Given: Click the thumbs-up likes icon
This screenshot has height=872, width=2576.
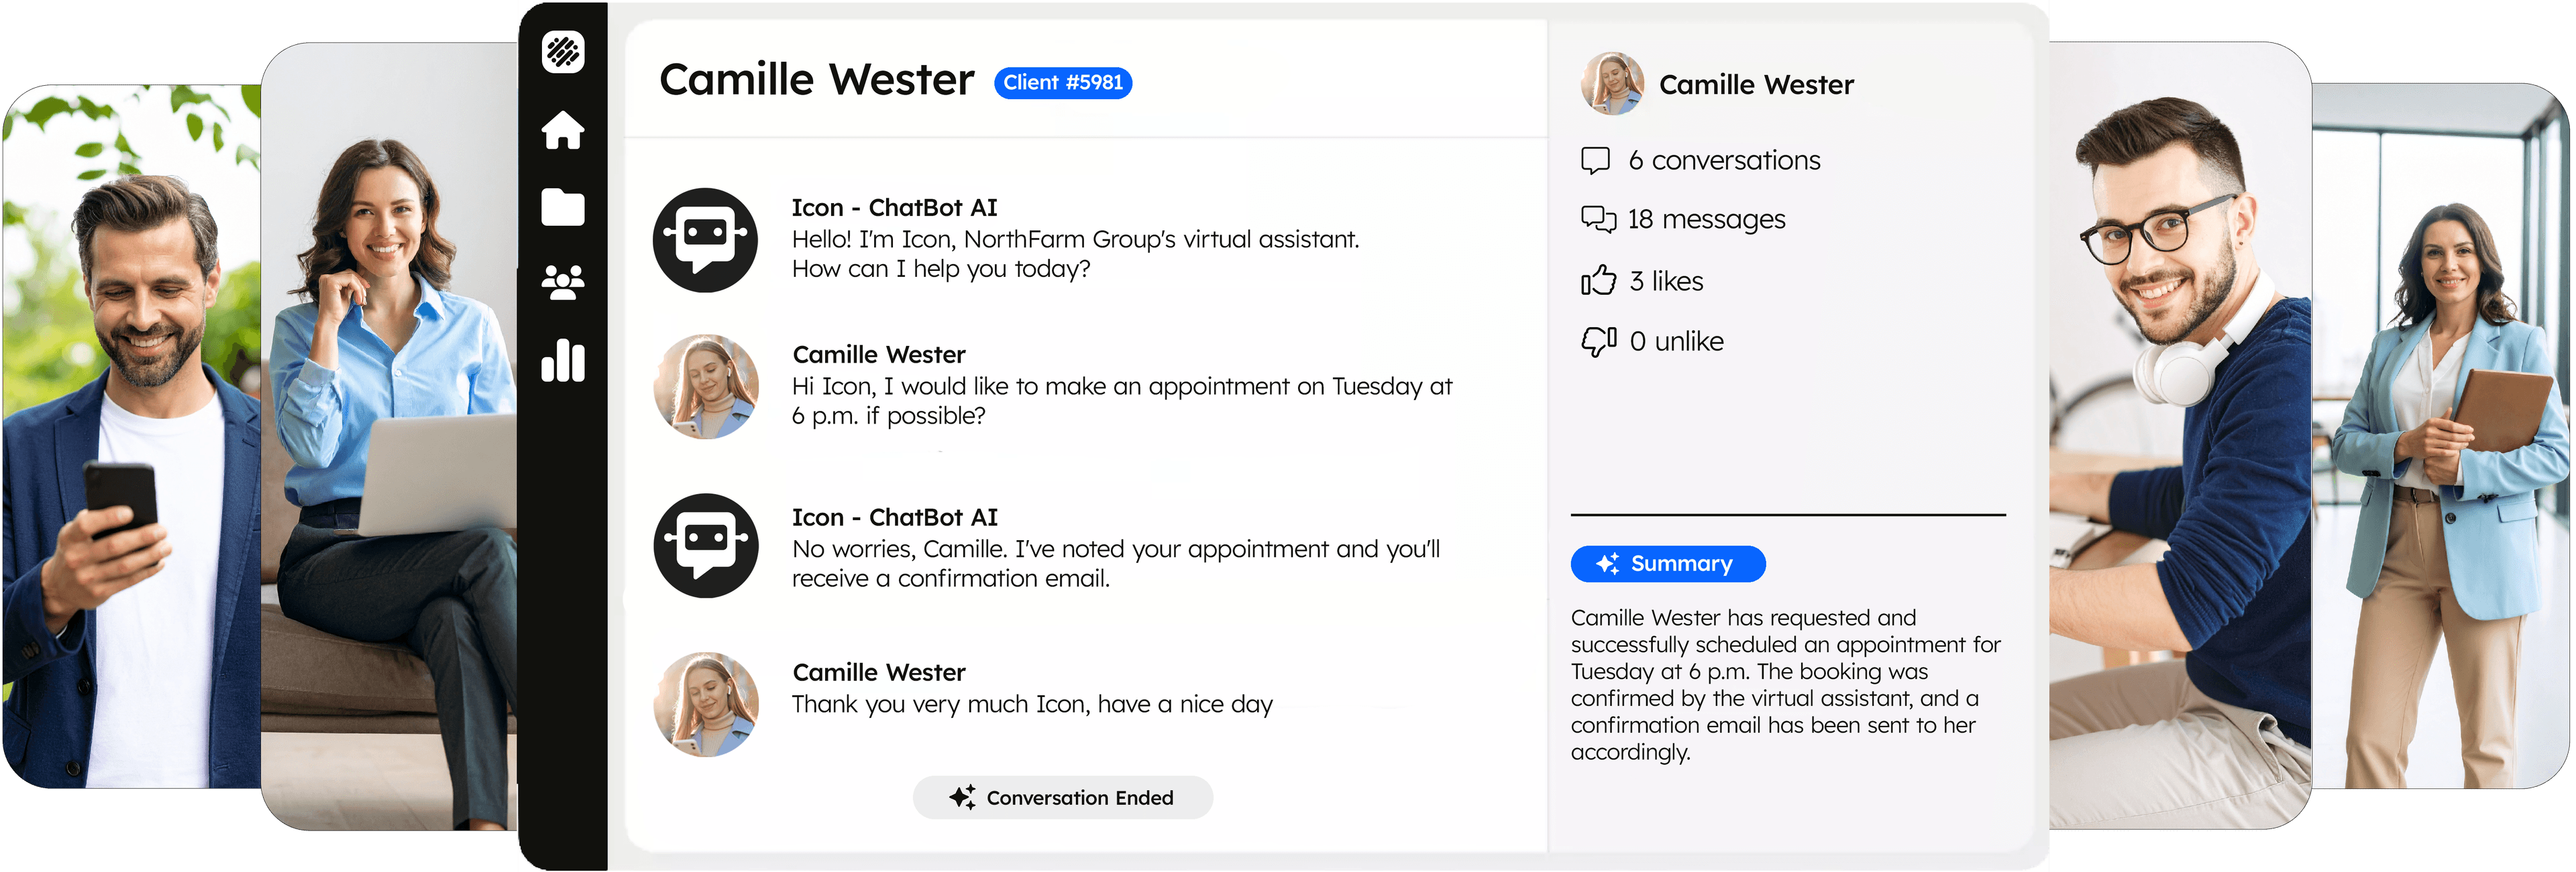Looking at the screenshot, I should coord(1598,281).
